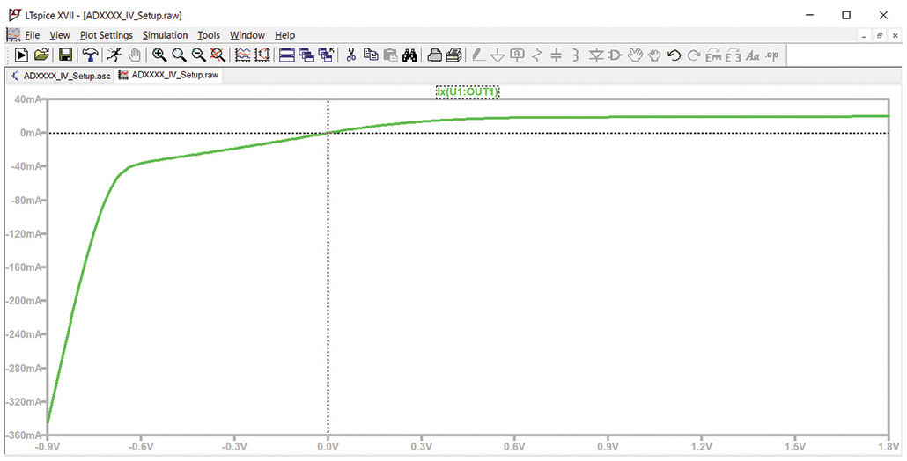Viewport: 907px width, 461px height.
Task: Click the Undo arrow icon
Action: coord(675,55)
